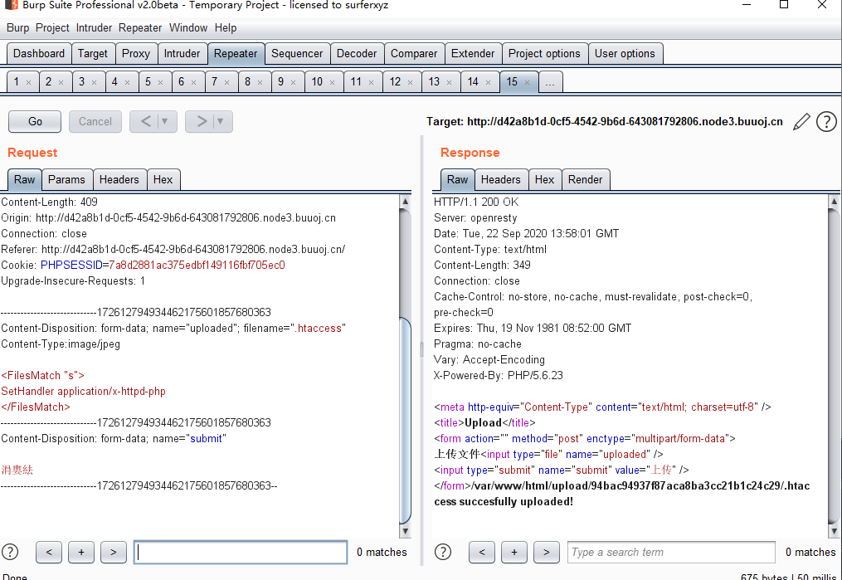Show request Params view
The width and height of the screenshot is (842, 580).
(x=66, y=180)
